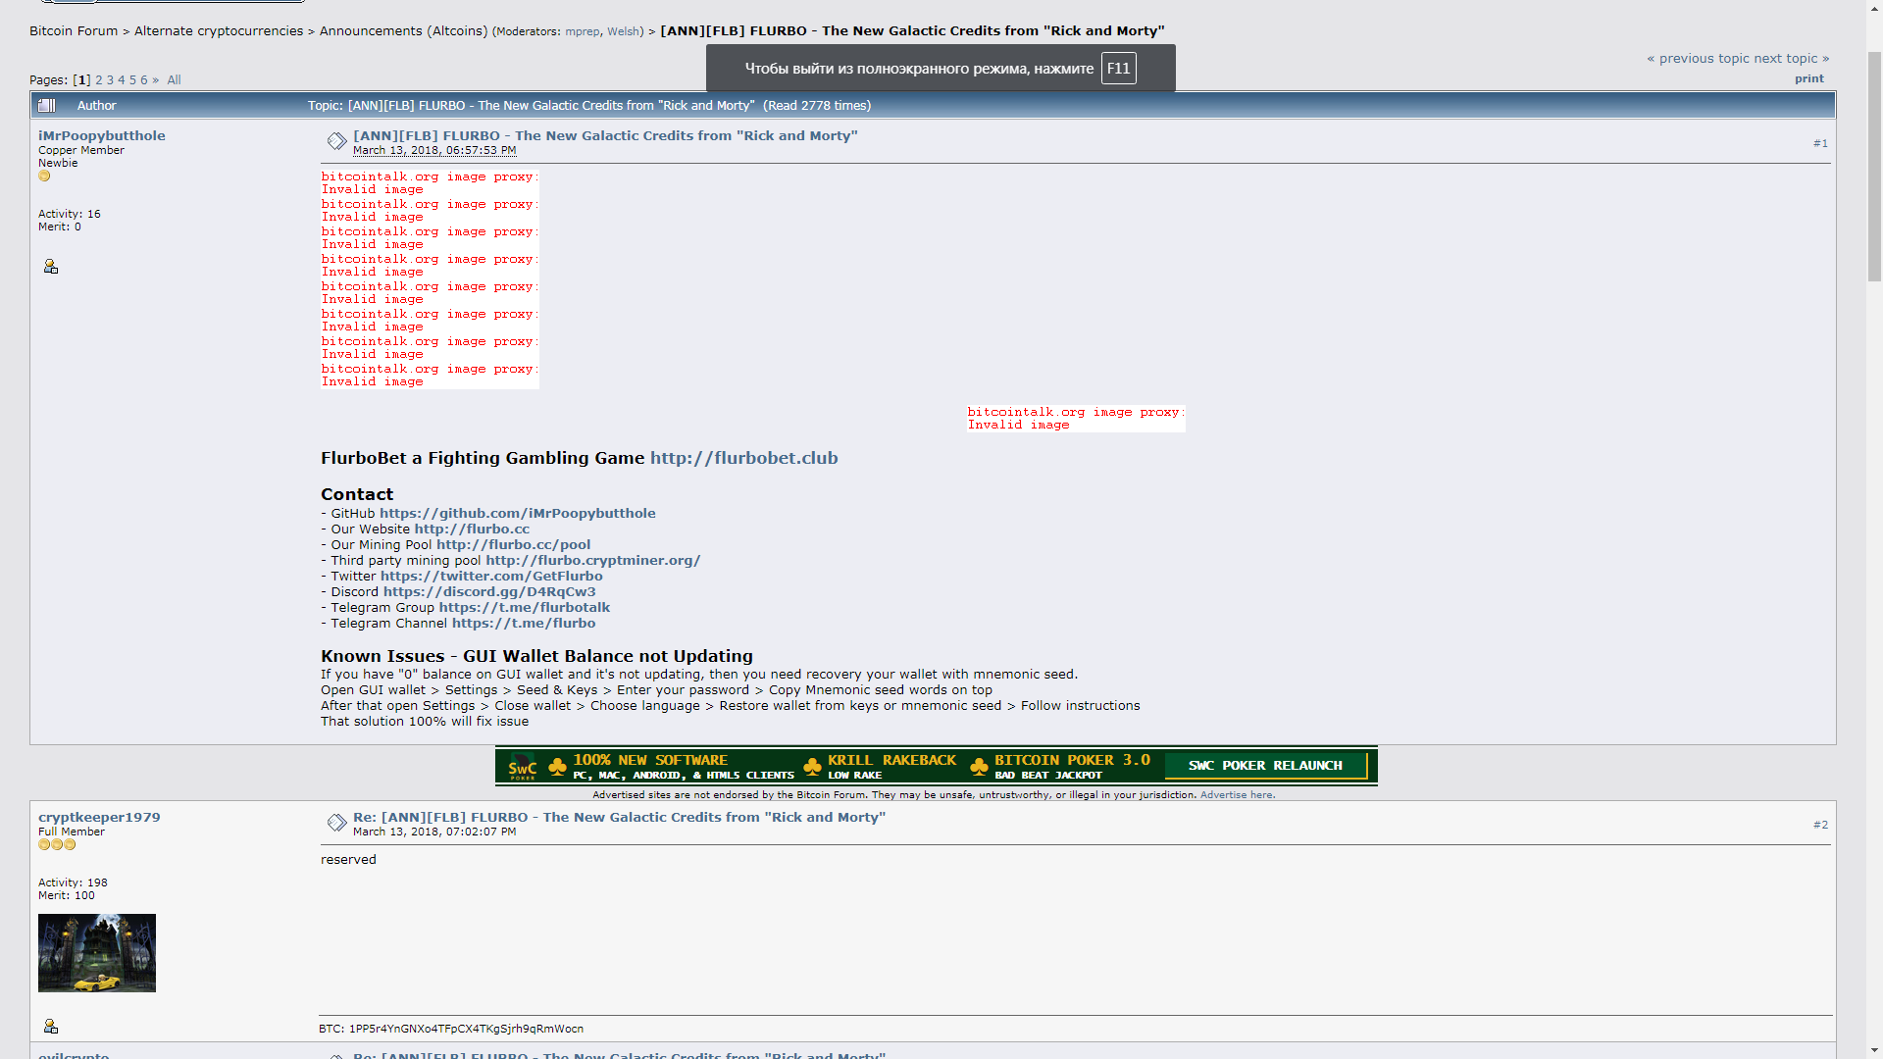Click cryptkeeper1979's avatar image
This screenshot has height=1059, width=1883.
[x=97, y=953]
